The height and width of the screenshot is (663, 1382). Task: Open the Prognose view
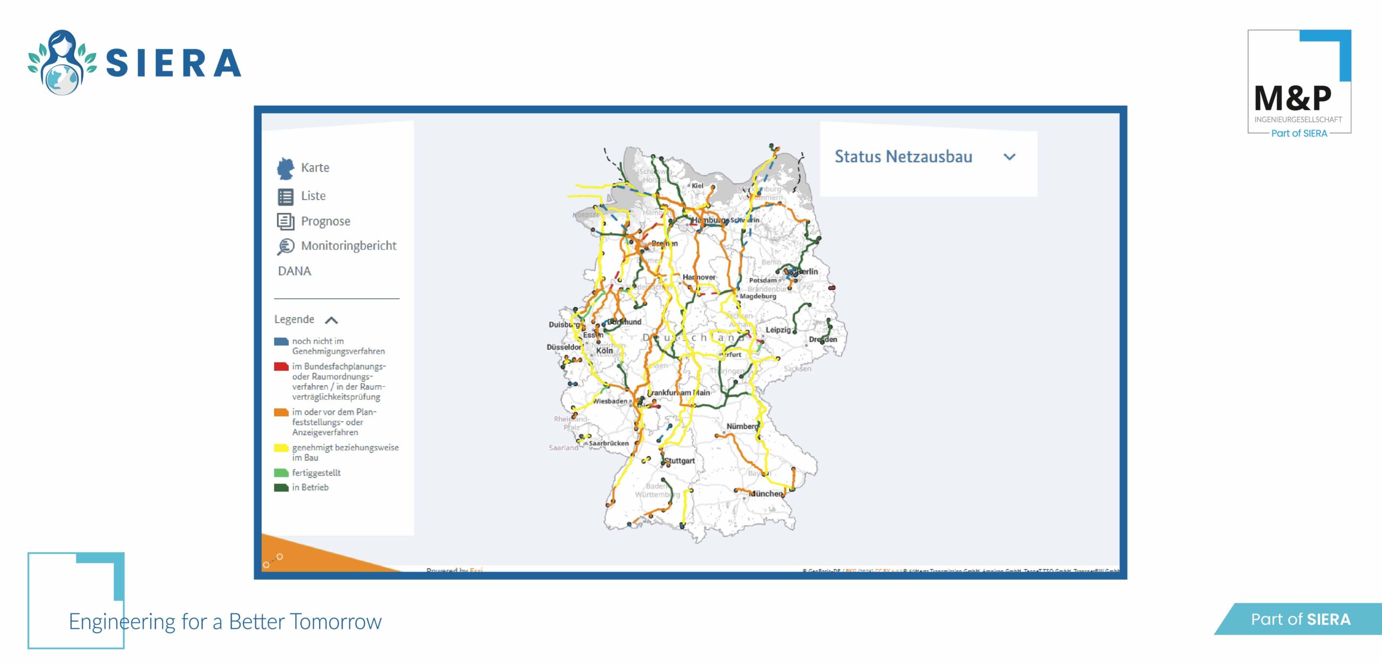(x=326, y=221)
